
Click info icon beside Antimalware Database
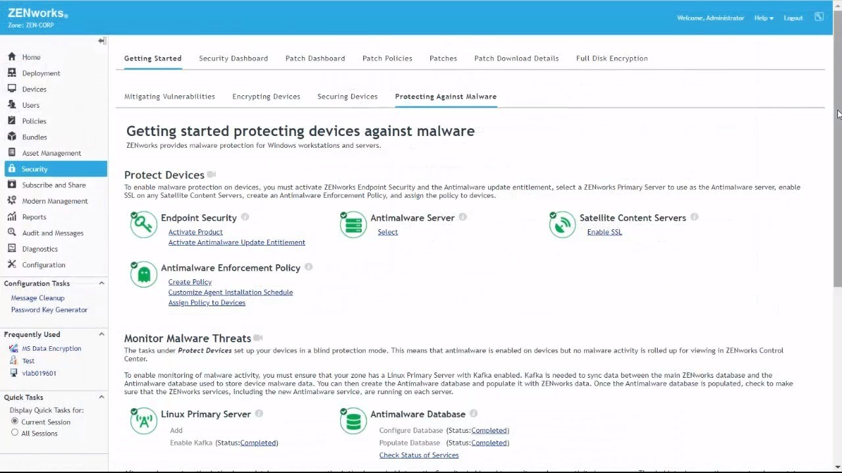tap(474, 413)
